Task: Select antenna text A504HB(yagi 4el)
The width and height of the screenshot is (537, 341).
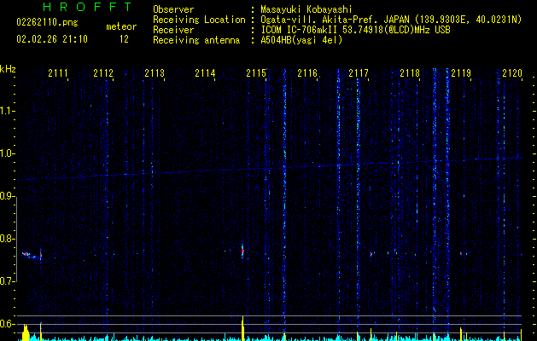Action: point(301,40)
